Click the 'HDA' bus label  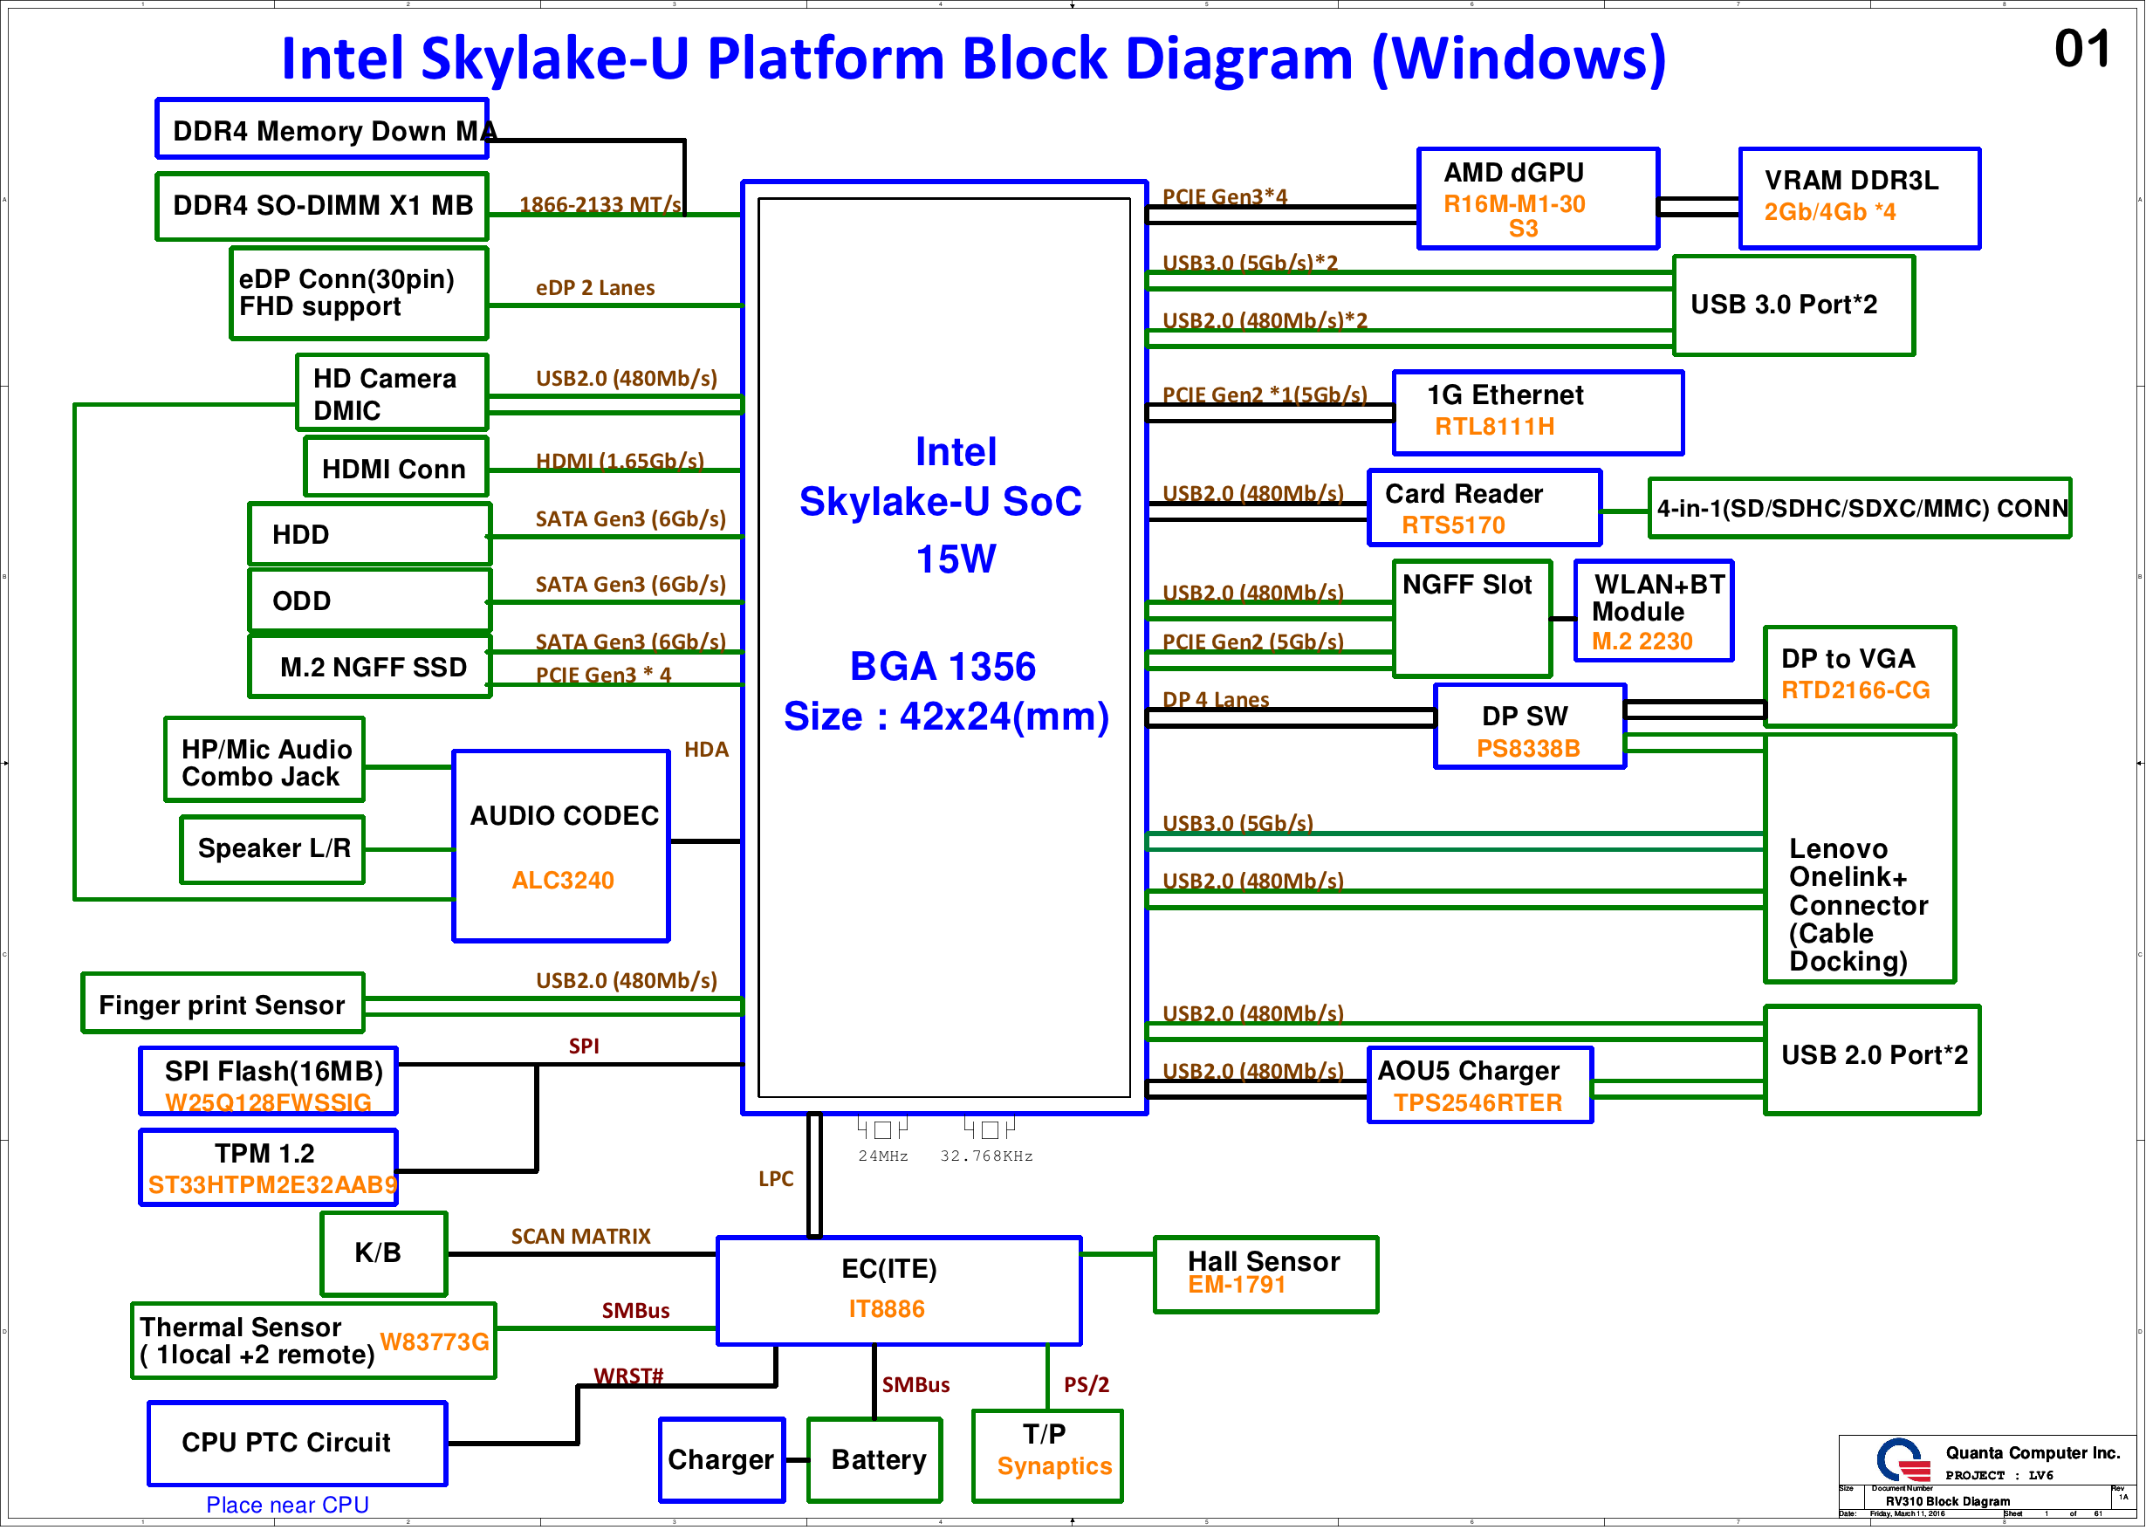707,750
